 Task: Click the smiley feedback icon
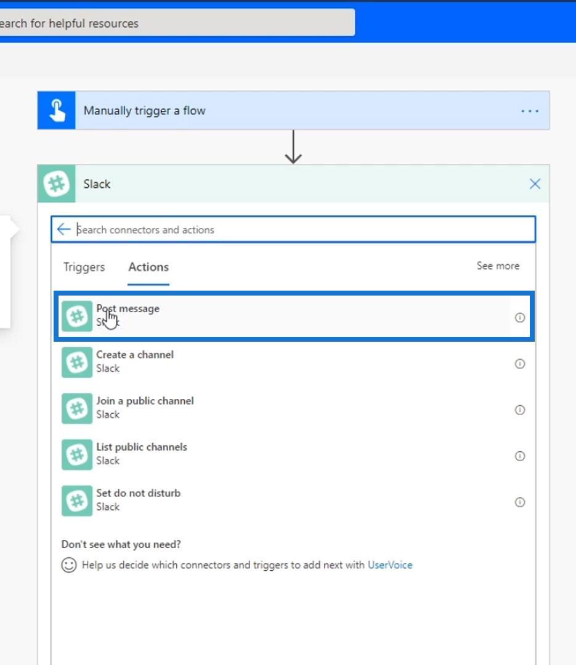tap(69, 565)
